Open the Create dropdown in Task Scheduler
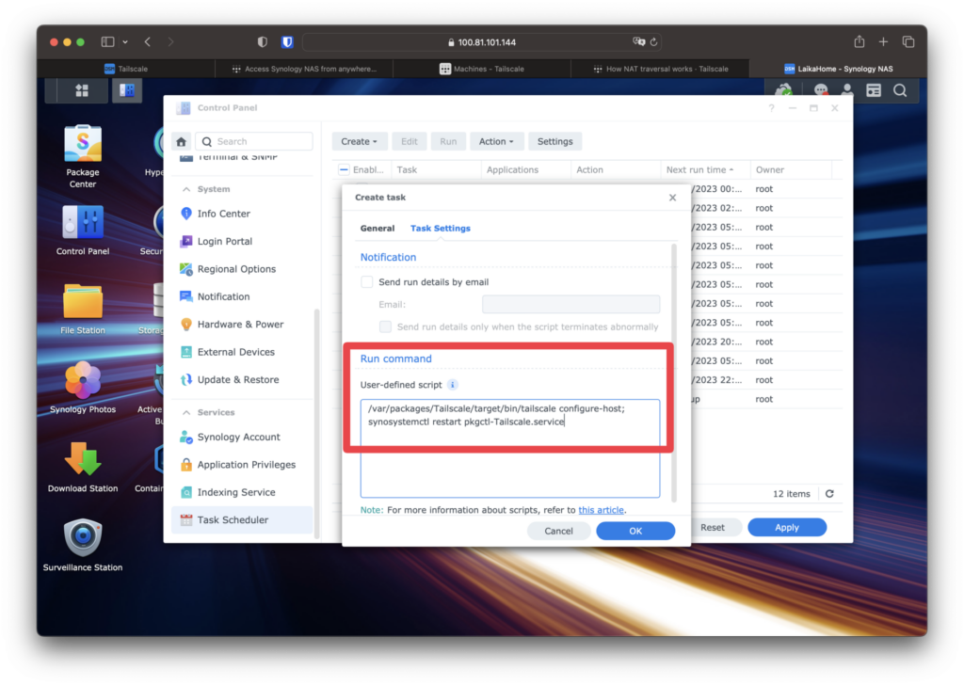The image size is (964, 685). [x=359, y=142]
